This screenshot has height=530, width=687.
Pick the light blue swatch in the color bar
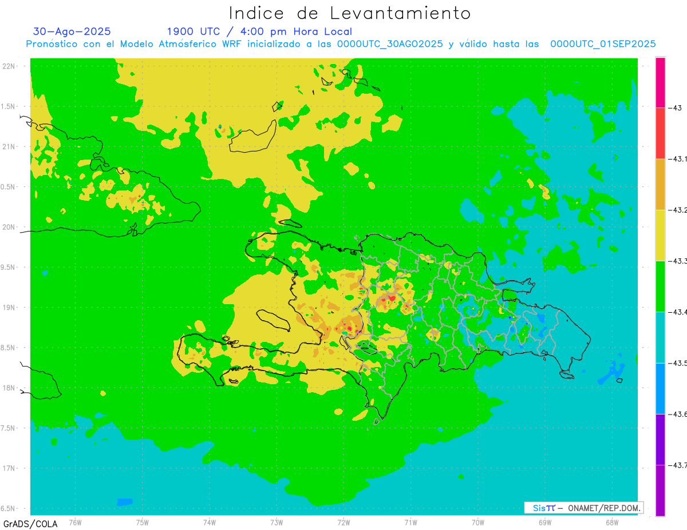pos(660,388)
